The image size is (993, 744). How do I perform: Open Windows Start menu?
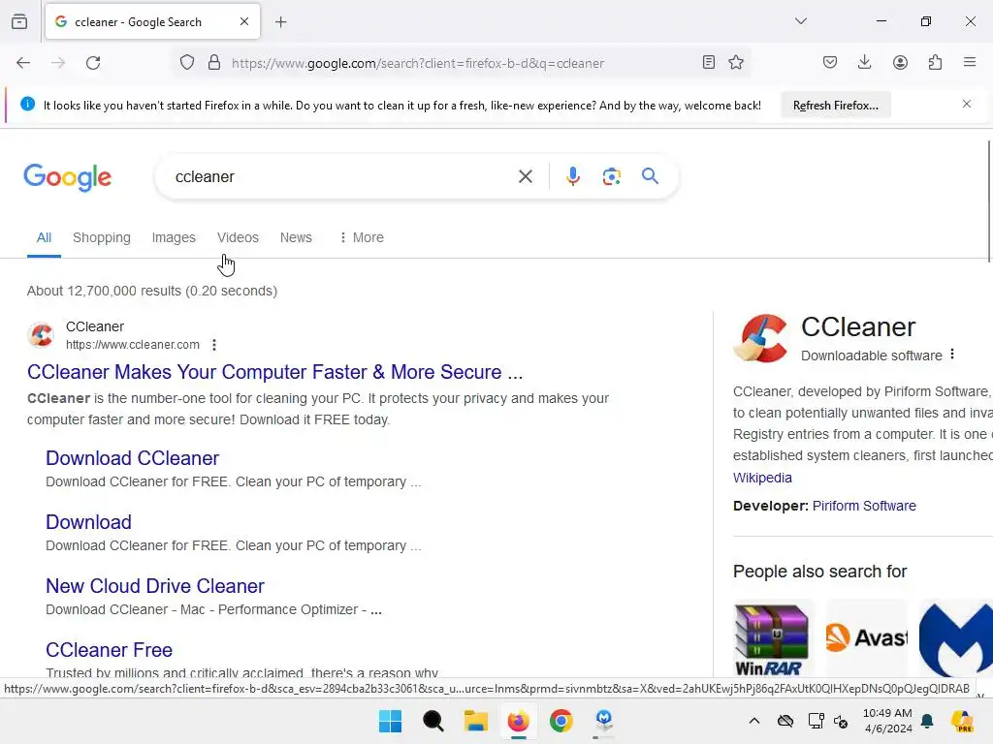(390, 721)
